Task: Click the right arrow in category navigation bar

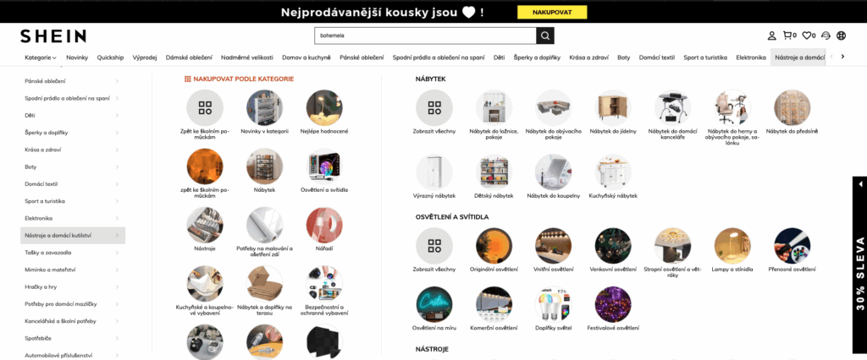Action: pyautogui.click(x=842, y=57)
